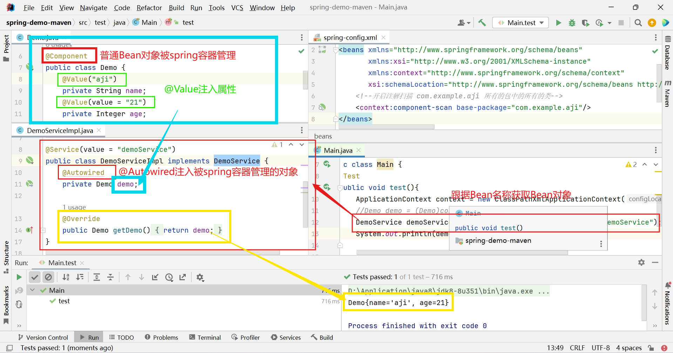
Task: Rerun tests in Run panel
Action: point(19,277)
